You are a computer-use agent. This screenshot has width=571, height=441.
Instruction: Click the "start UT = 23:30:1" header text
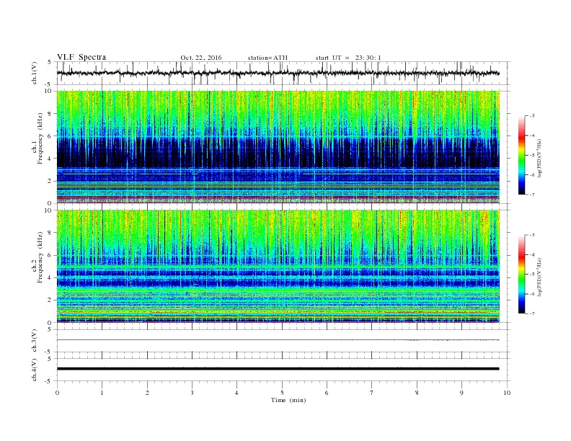[x=348, y=58]
